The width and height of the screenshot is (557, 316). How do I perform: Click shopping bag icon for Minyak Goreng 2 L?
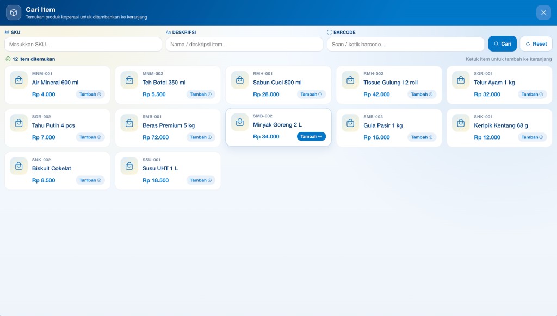[240, 122]
